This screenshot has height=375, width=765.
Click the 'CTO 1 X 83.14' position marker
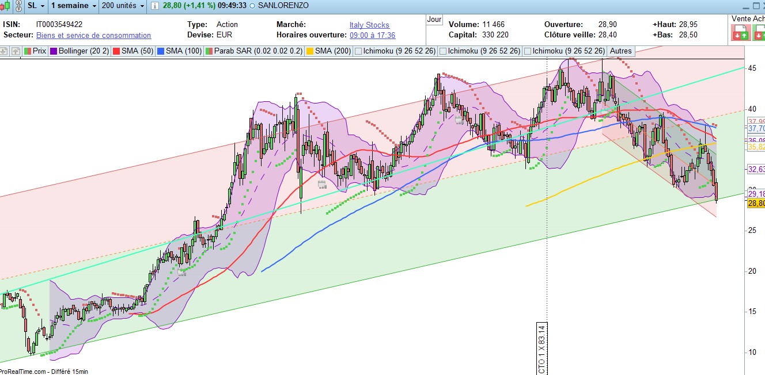coord(541,349)
